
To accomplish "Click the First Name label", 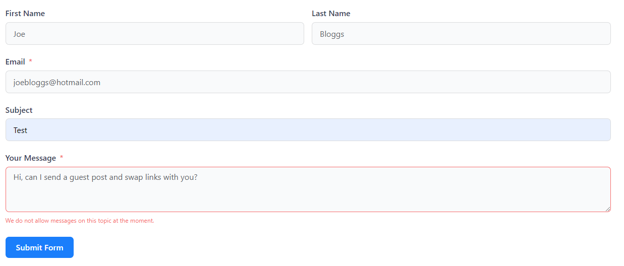I will (25, 14).
